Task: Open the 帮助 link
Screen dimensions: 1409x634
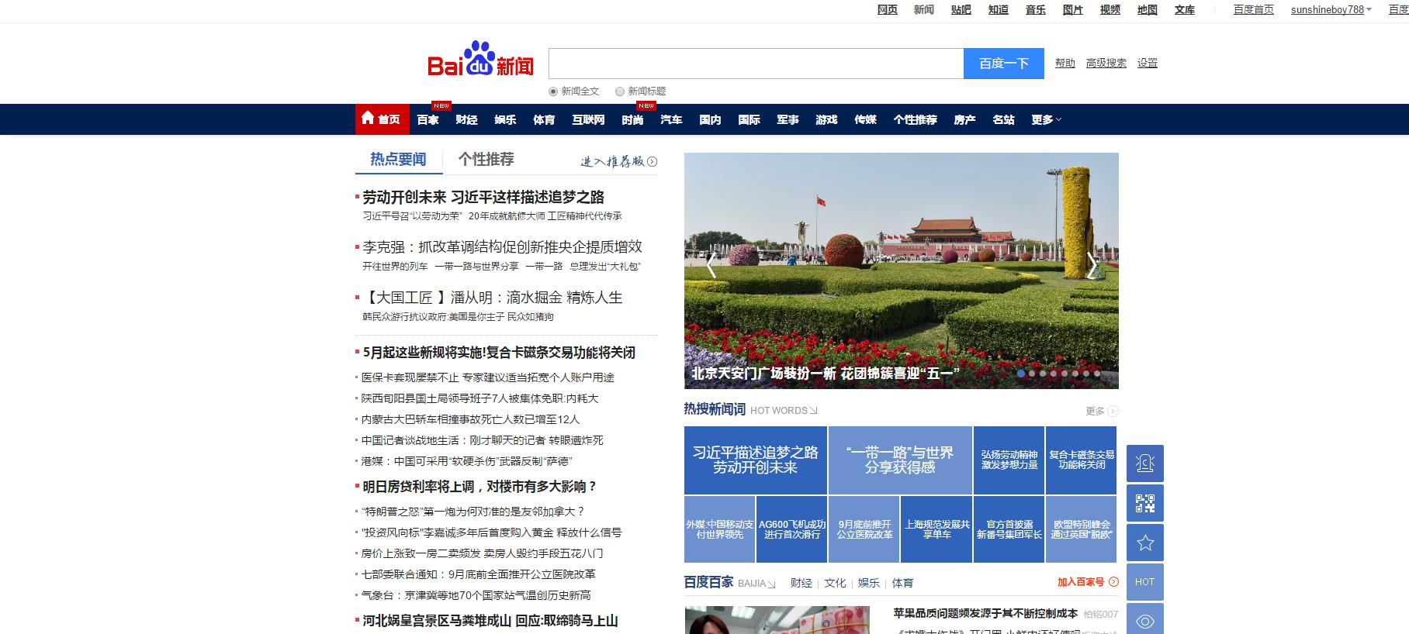Action: pyautogui.click(x=1065, y=63)
